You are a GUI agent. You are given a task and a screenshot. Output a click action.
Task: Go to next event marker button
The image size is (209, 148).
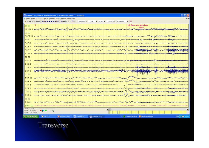pos(56,21)
